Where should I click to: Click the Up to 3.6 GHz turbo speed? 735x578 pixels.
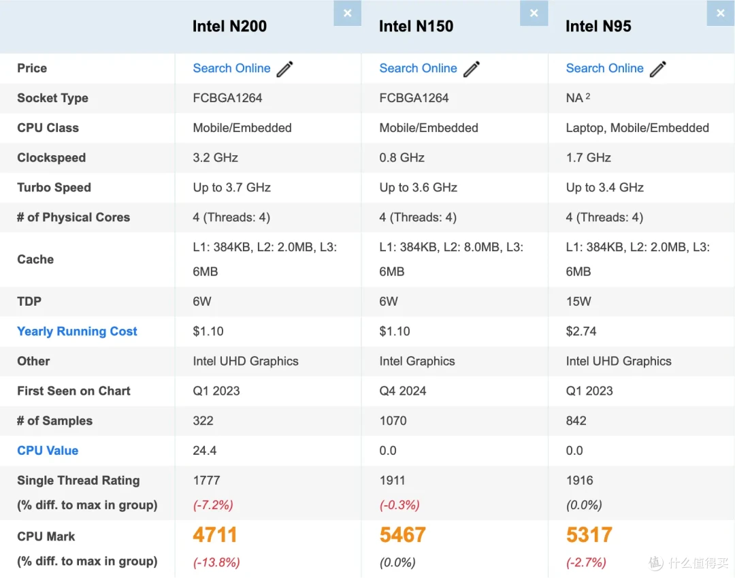(x=418, y=187)
